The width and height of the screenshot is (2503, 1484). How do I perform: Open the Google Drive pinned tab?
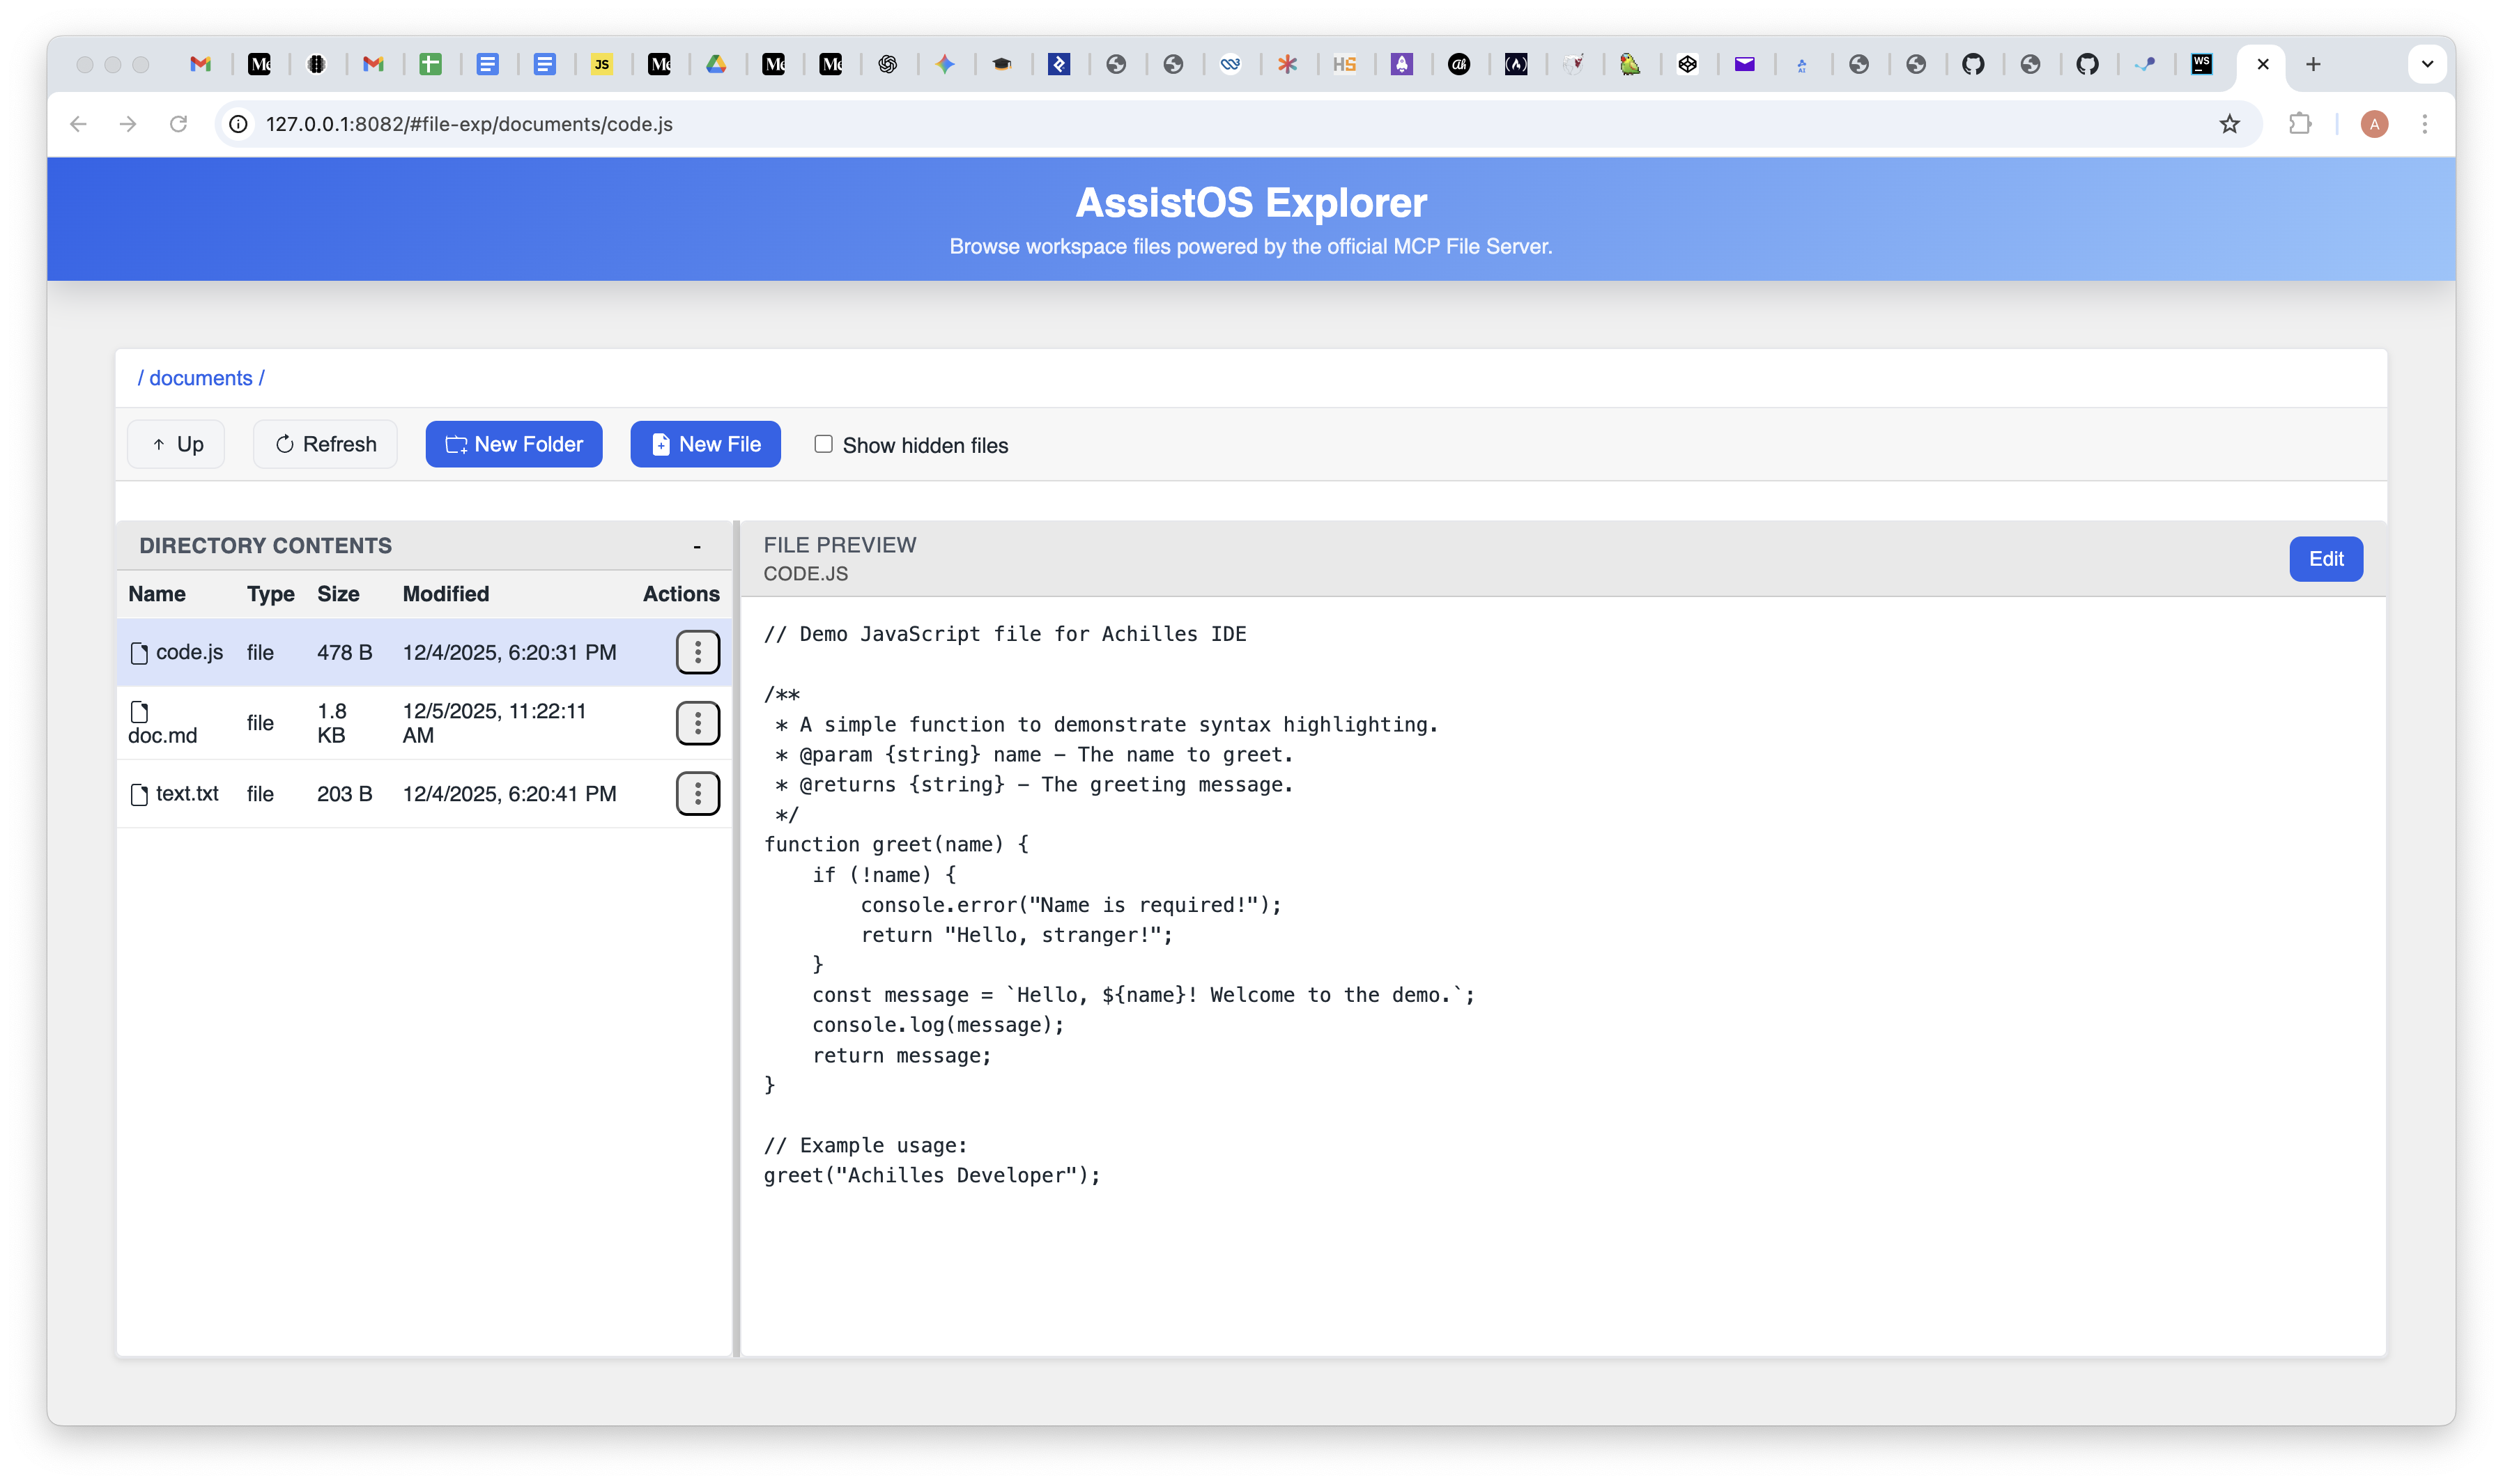click(x=718, y=64)
